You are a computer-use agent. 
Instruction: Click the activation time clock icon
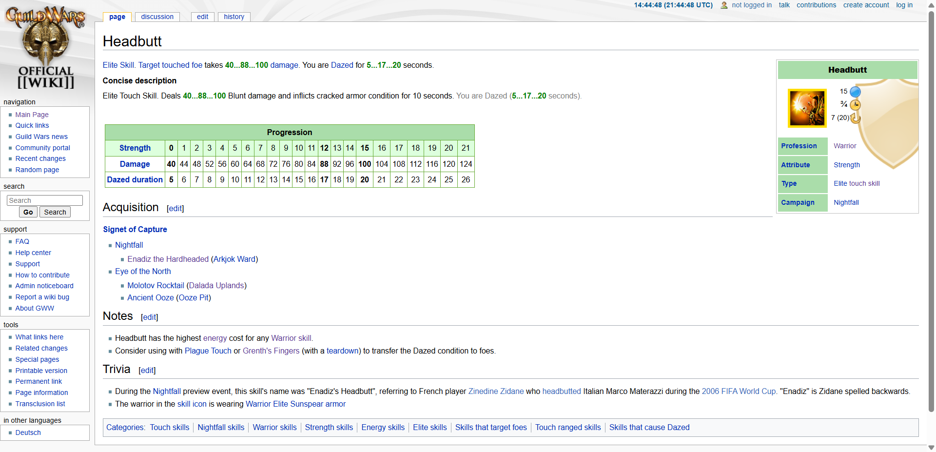[x=855, y=105]
